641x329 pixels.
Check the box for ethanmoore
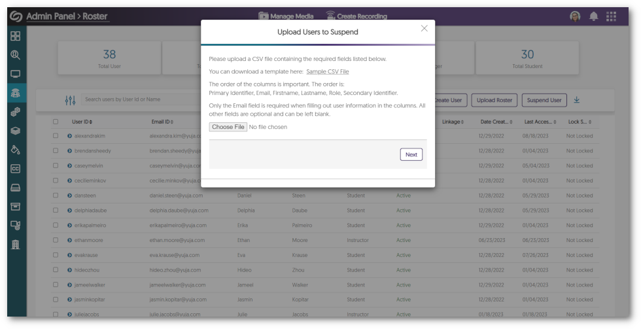pos(56,240)
